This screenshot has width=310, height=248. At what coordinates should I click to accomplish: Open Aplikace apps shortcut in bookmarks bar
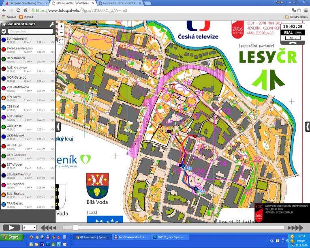coord(9,17)
